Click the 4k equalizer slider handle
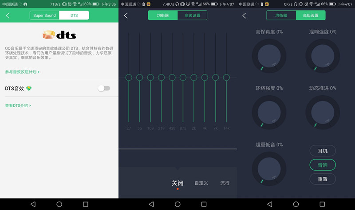Image resolution: width=355 pixels, height=210 pixels. (205, 78)
